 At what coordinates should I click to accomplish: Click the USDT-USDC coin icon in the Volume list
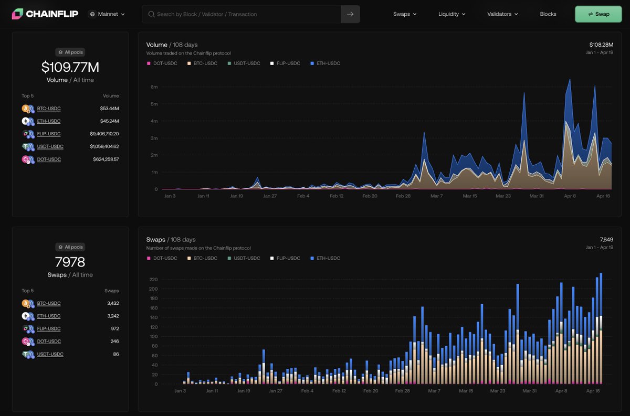click(28, 146)
